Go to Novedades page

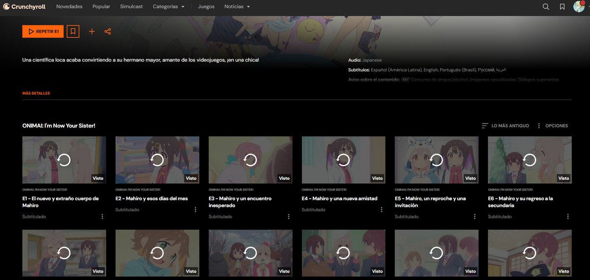(x=69, y=7)
